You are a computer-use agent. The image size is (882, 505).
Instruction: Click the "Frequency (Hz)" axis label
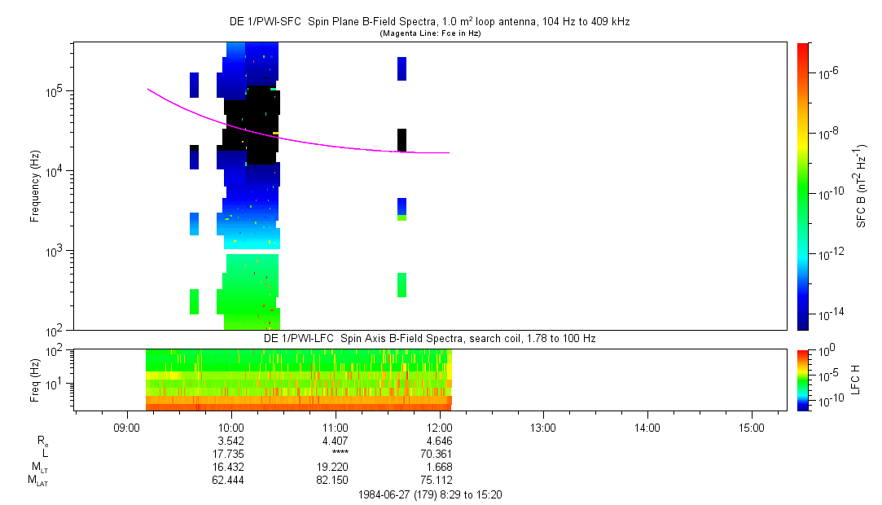click(35, 186)
